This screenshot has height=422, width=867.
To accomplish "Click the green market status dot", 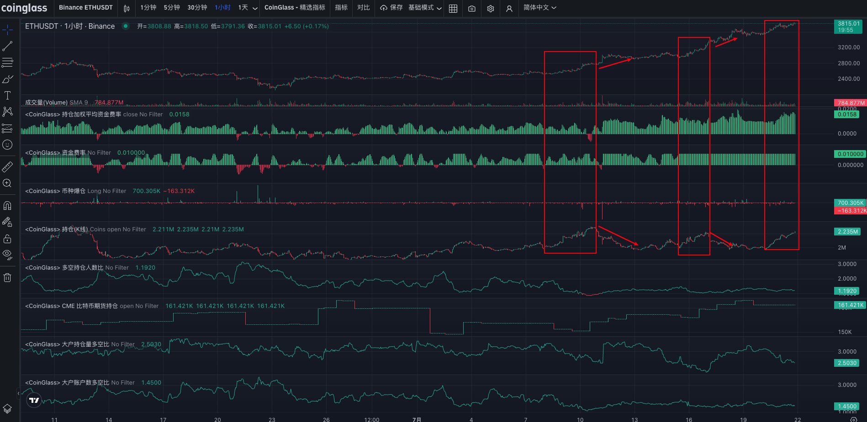I will tap(126, 26).
